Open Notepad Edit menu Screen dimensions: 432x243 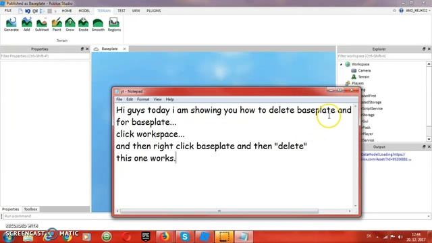pos(130,99)
